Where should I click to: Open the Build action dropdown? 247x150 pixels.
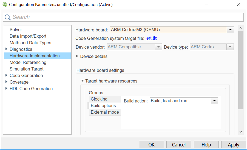(214, 101)
